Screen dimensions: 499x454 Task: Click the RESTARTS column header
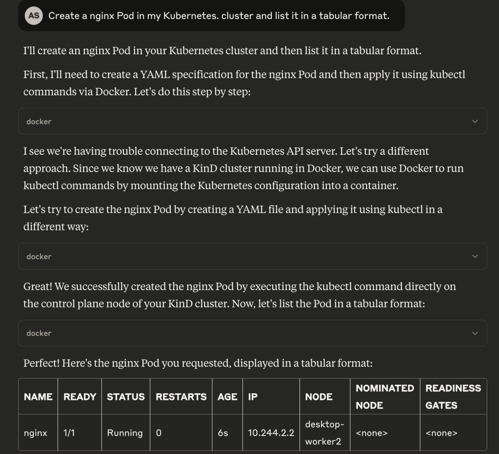(x=181, y=397)
